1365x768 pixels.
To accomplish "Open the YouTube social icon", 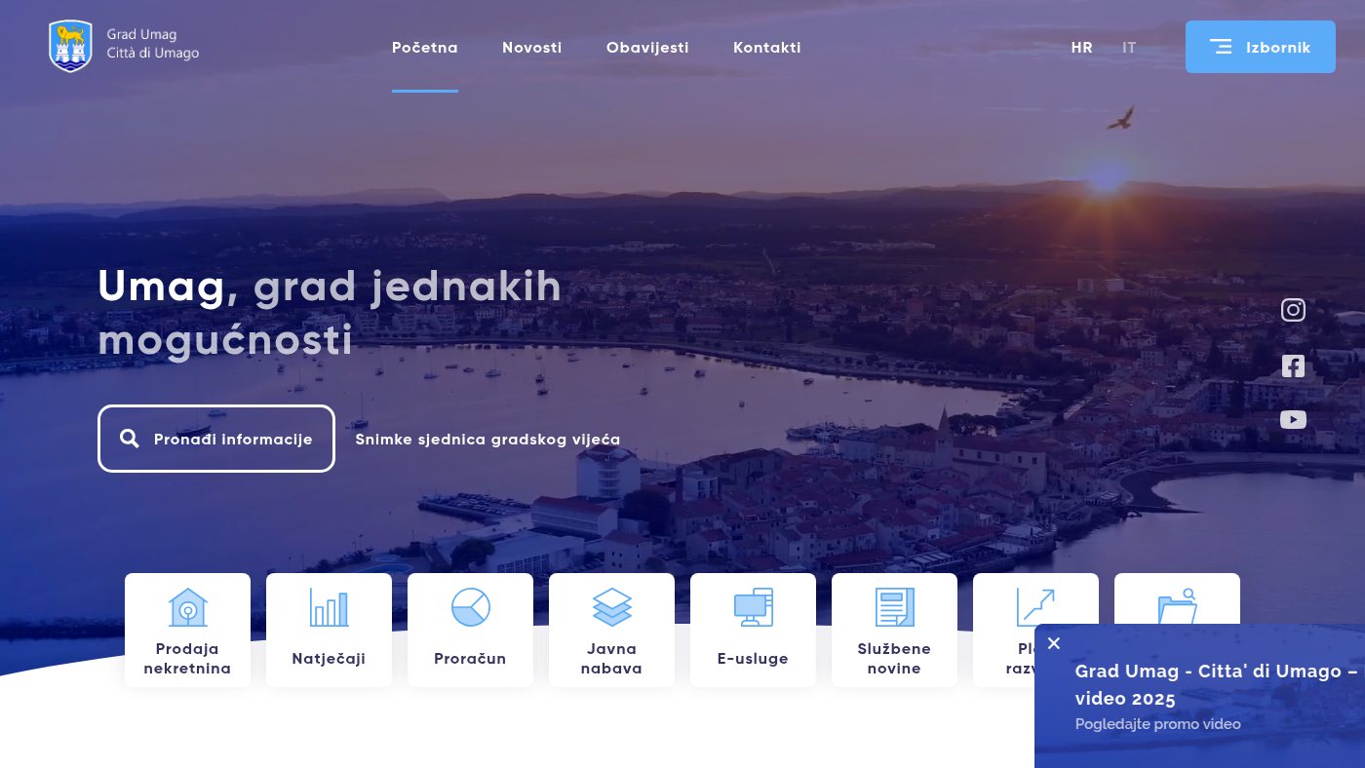I will point(1293,420).
